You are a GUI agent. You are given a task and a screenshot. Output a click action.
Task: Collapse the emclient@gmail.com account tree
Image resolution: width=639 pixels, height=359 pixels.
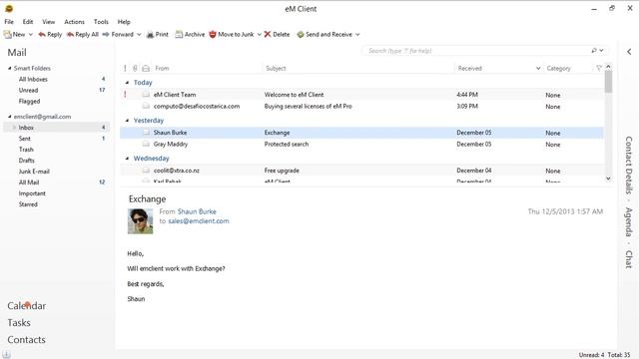(x=10, y=117)
